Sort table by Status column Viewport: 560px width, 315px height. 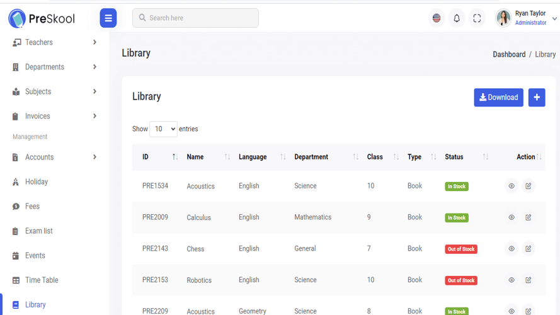pos(486,157)
